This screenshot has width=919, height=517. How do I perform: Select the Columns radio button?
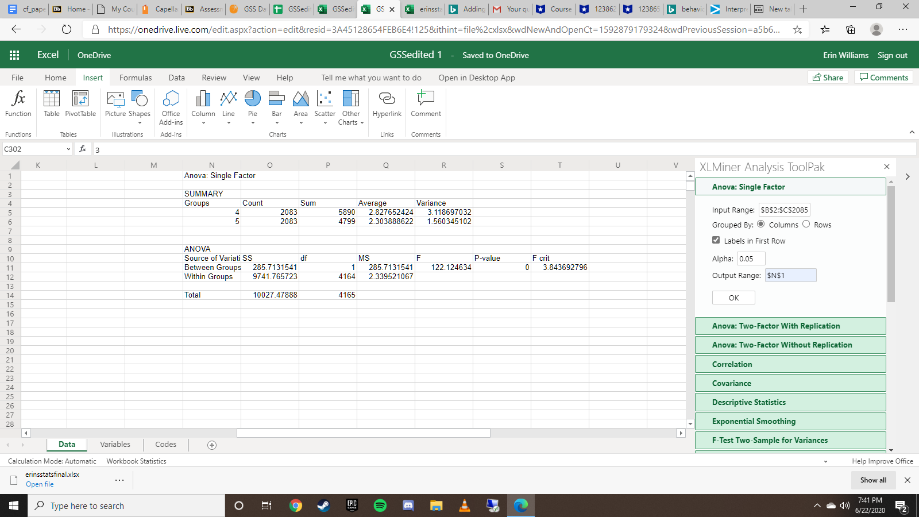[761, 224]
